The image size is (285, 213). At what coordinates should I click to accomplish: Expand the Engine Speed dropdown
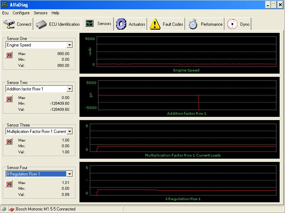click(x=69, y=45)
